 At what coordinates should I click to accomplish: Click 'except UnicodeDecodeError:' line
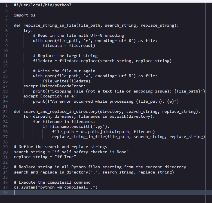[55, 86]
